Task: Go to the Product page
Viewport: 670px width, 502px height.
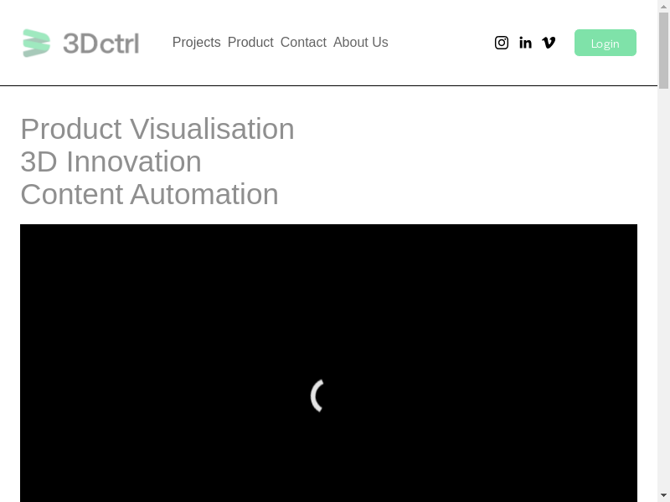Action: pos(250,43)
